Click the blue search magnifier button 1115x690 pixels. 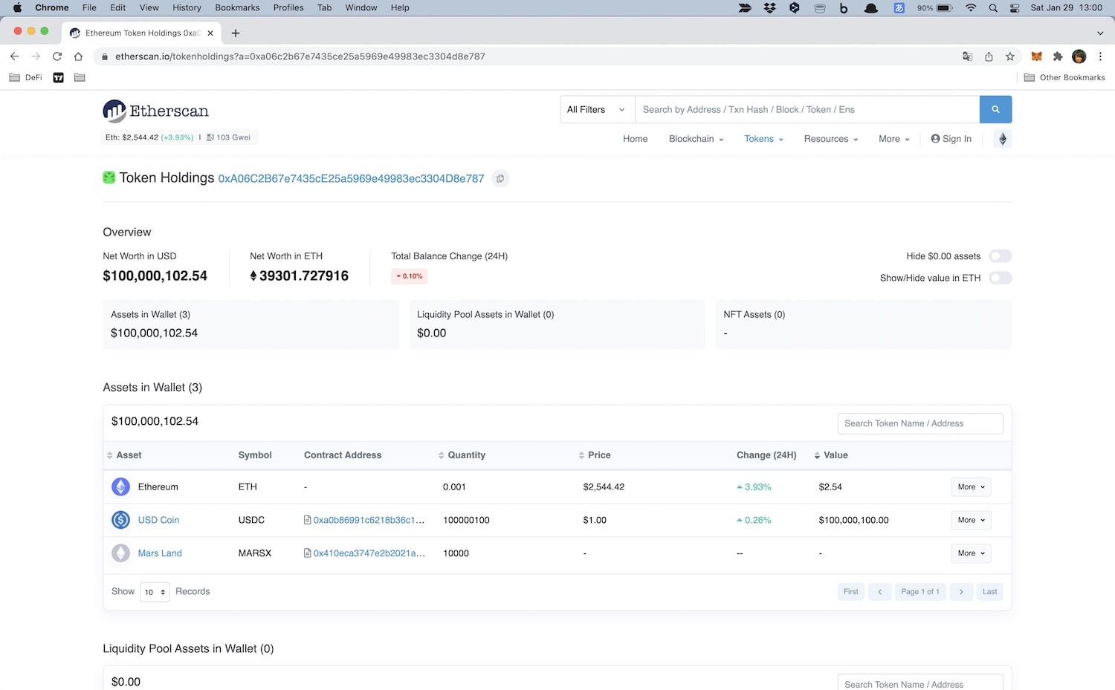pos(995,109)
